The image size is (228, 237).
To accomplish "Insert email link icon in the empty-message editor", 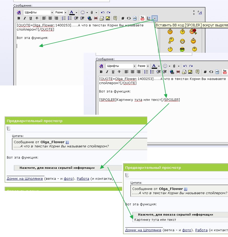I will [102, 18].
